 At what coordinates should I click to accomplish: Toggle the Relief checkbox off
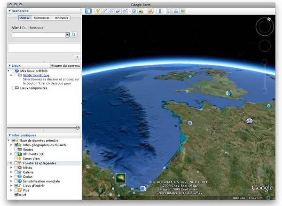pyautogui.click(x=16, y=195)
